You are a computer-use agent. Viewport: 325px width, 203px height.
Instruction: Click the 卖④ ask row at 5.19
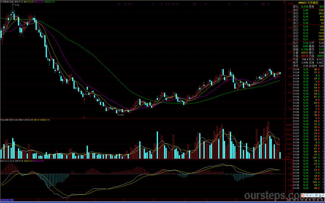point(308,13)
